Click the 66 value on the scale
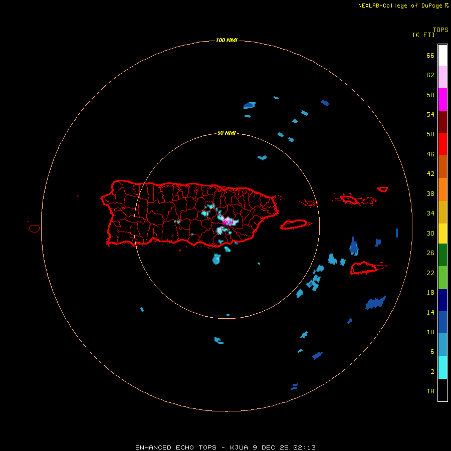 [430, 55]
